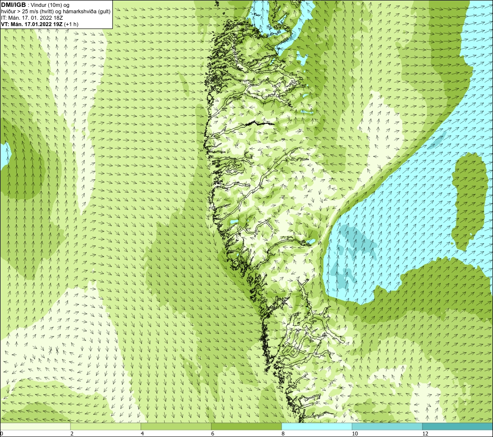Click the scale label '10'
The image size is (493, 437).
tap(355, 434)
